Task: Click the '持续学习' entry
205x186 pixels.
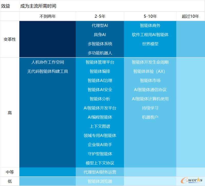Action: [150, 108]
